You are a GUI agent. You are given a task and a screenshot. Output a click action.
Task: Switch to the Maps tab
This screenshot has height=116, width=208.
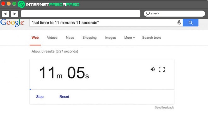pyautogui.click(x=70, y=38)
